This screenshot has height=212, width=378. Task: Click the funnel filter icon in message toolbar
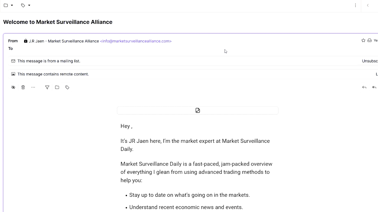(x=47, y=87)
